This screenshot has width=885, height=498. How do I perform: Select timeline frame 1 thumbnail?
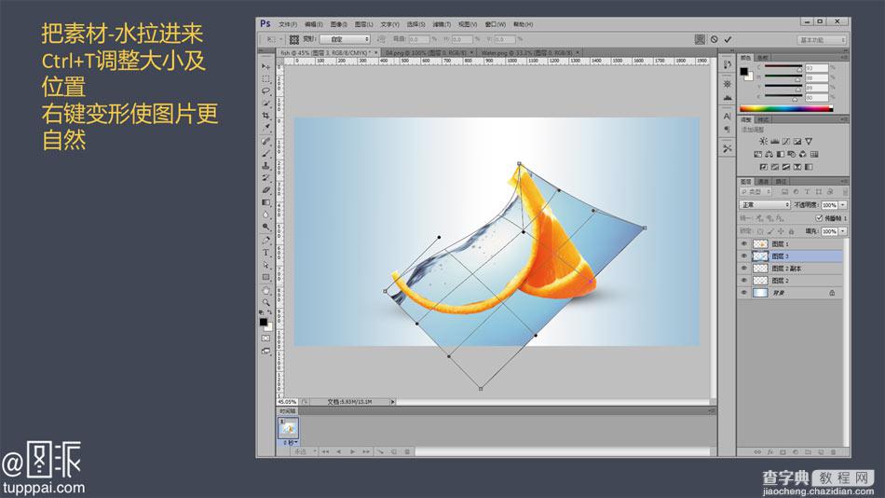tap(289, 428)
